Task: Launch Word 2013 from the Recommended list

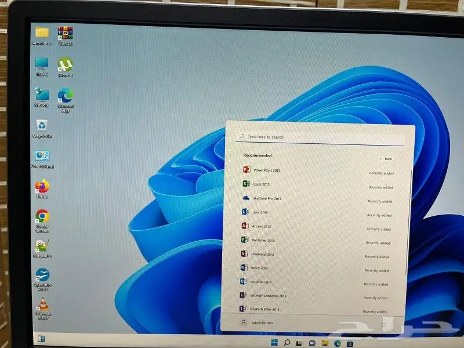Action: point(314,269)
